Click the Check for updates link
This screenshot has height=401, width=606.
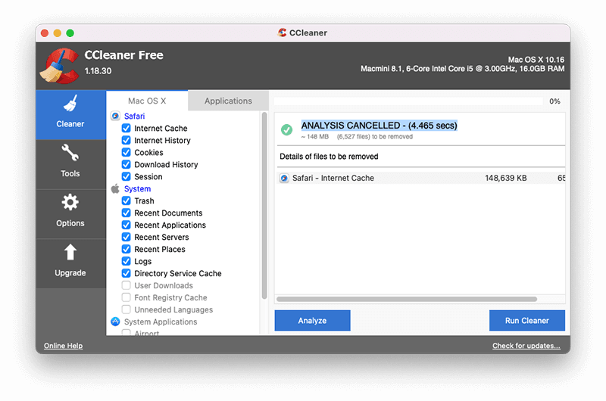coord(526,346)
